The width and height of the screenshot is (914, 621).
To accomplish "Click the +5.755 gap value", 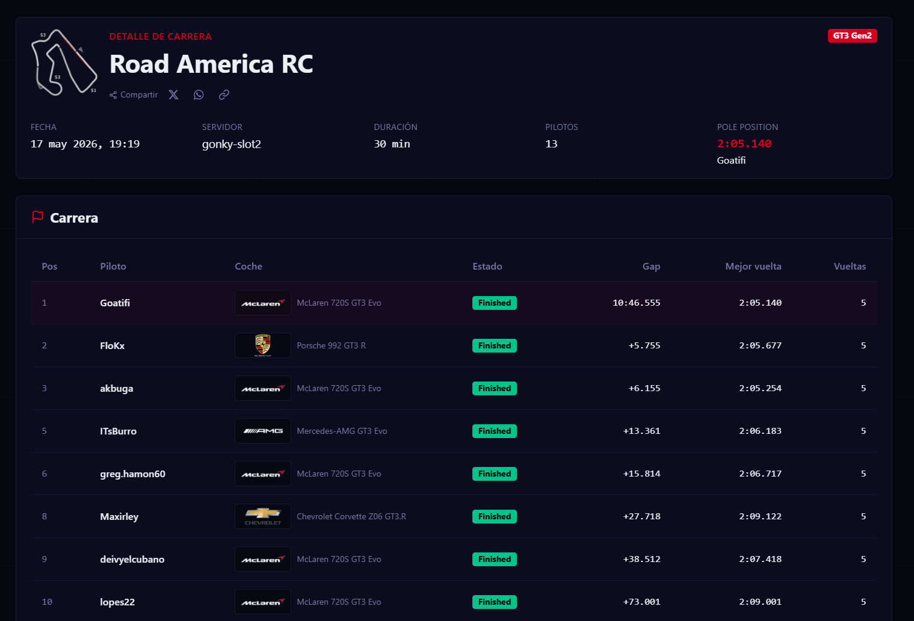I will [644, 345].
